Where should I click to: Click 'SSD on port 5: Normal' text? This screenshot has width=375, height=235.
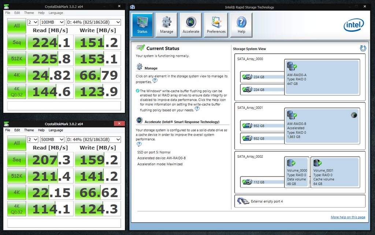[154, 152]
